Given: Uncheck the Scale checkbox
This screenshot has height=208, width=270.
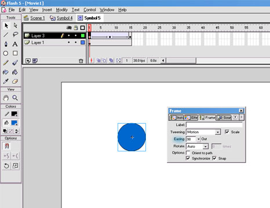Looking at the screenshot, I should [227, 132].
